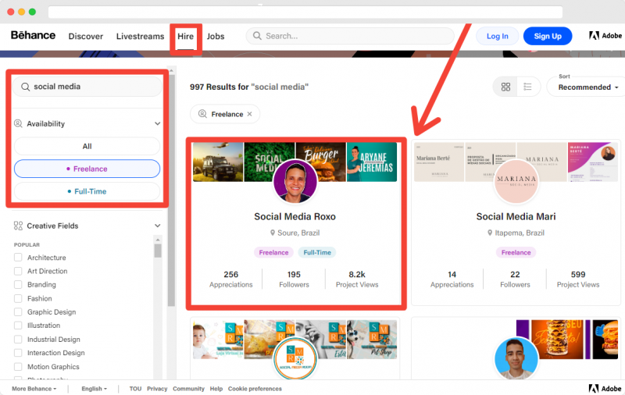Click the Availability person icon
625x395 pixels.
18,123
